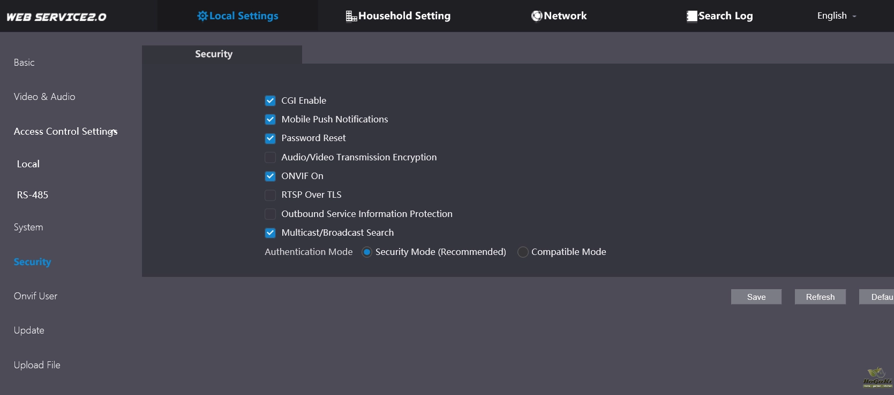Click the HoGaKe watermark logo

[x=877, y=378]
